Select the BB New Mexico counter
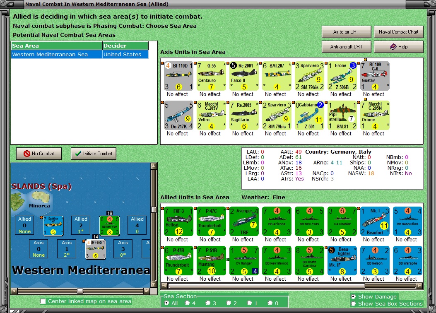The width and height of the screenshot is (436, 313). [x=277, y=261]
